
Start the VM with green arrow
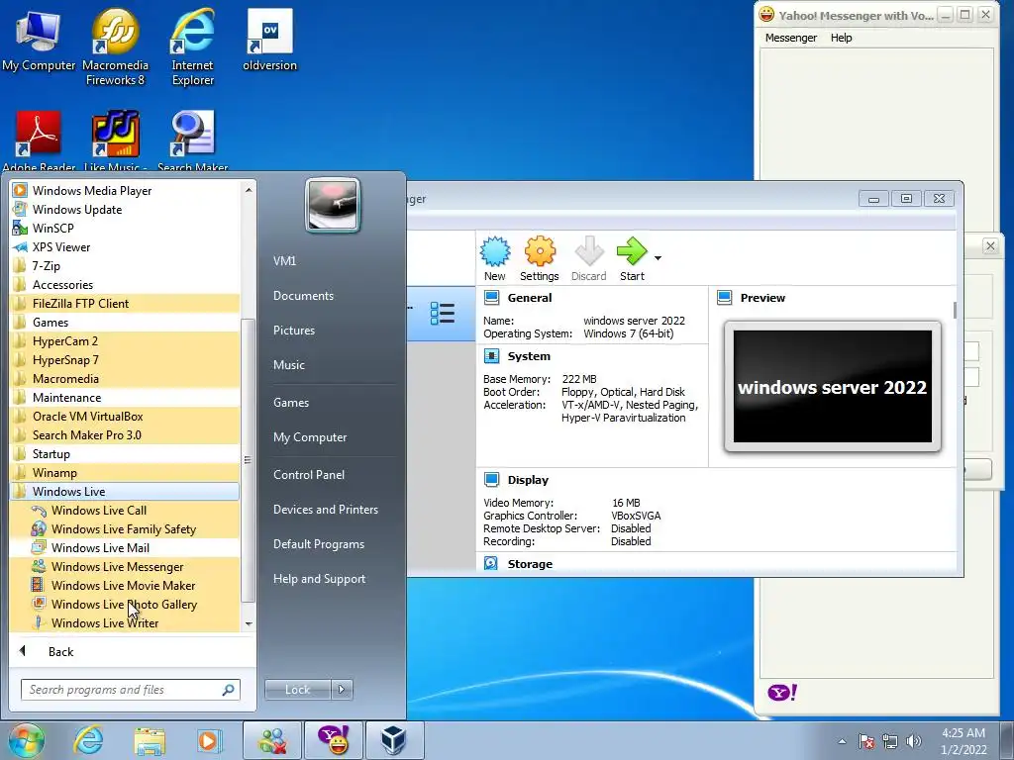pos(632,250)
